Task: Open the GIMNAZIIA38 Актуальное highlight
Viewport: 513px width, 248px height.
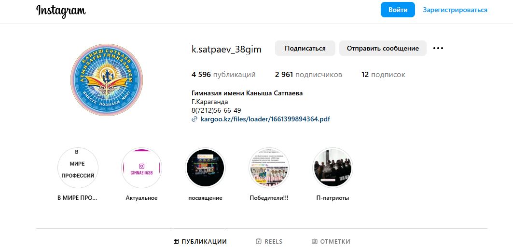Action: pyautogui.click(x=142, y=168)
